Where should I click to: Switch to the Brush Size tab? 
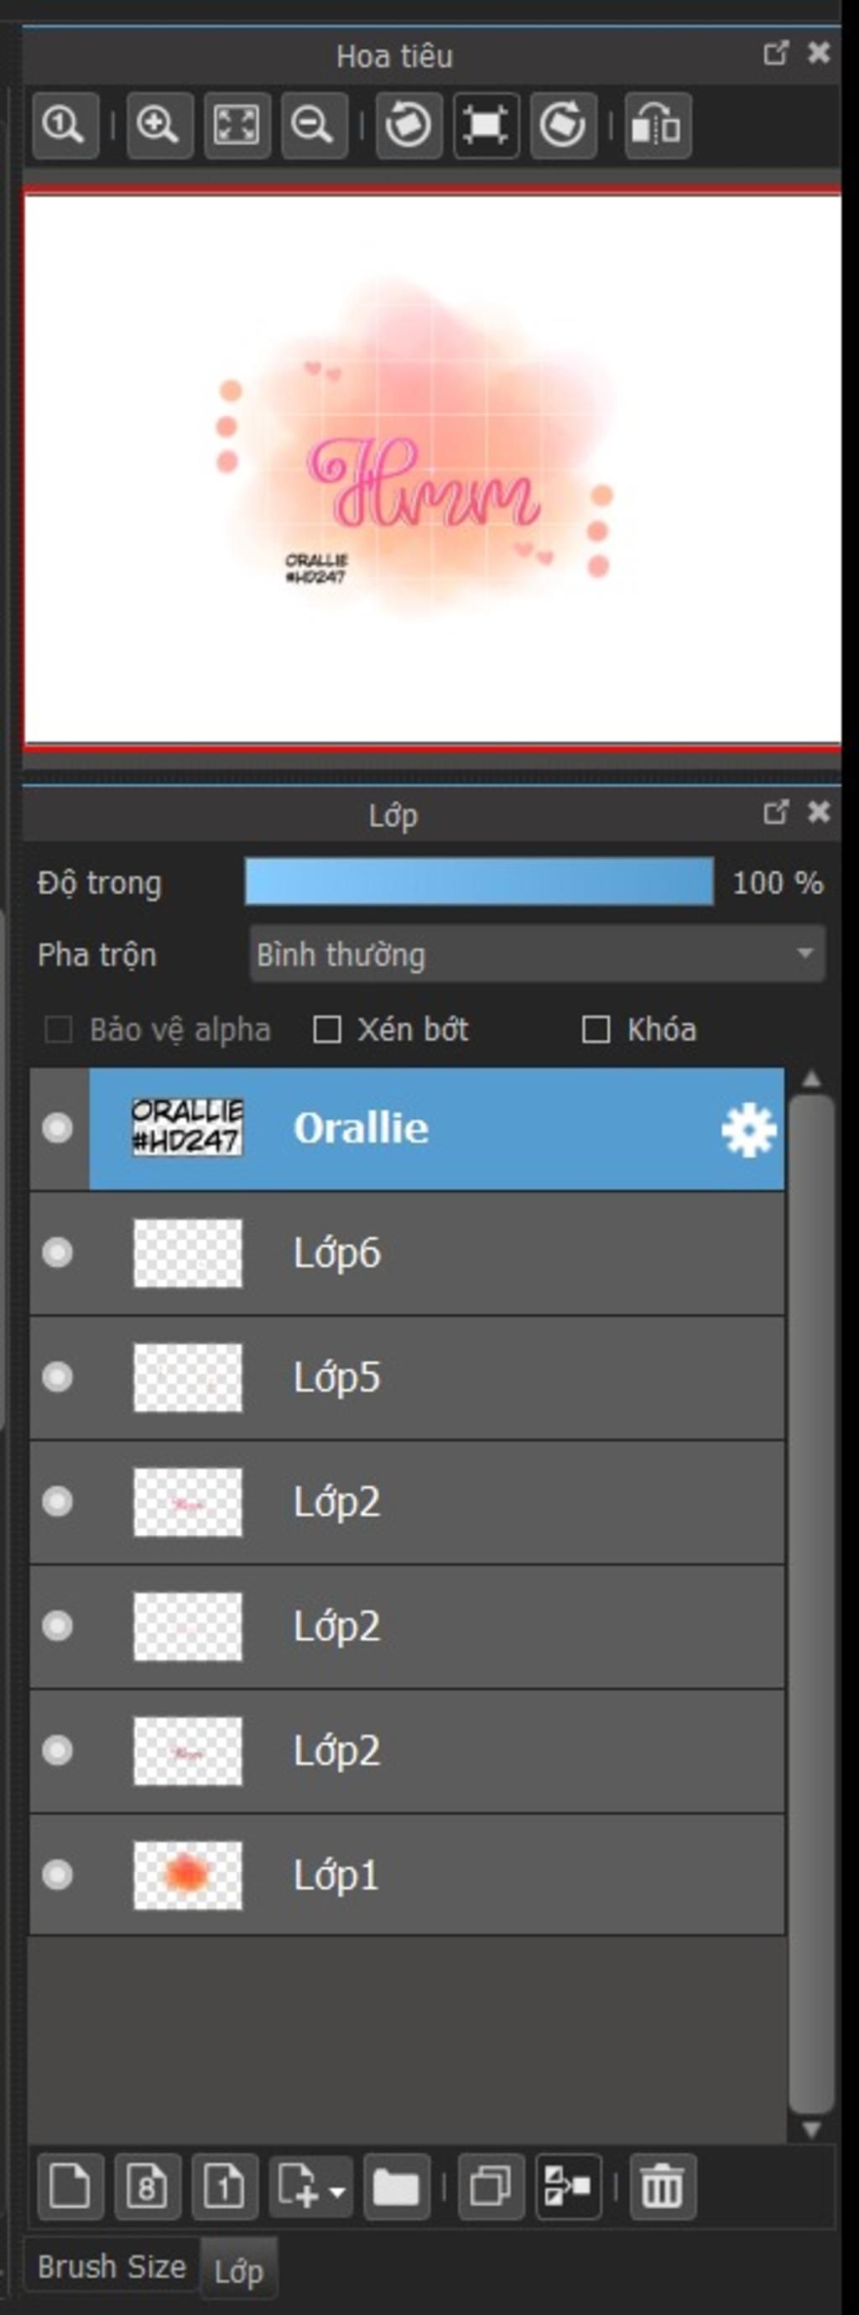coord(112,2266)
